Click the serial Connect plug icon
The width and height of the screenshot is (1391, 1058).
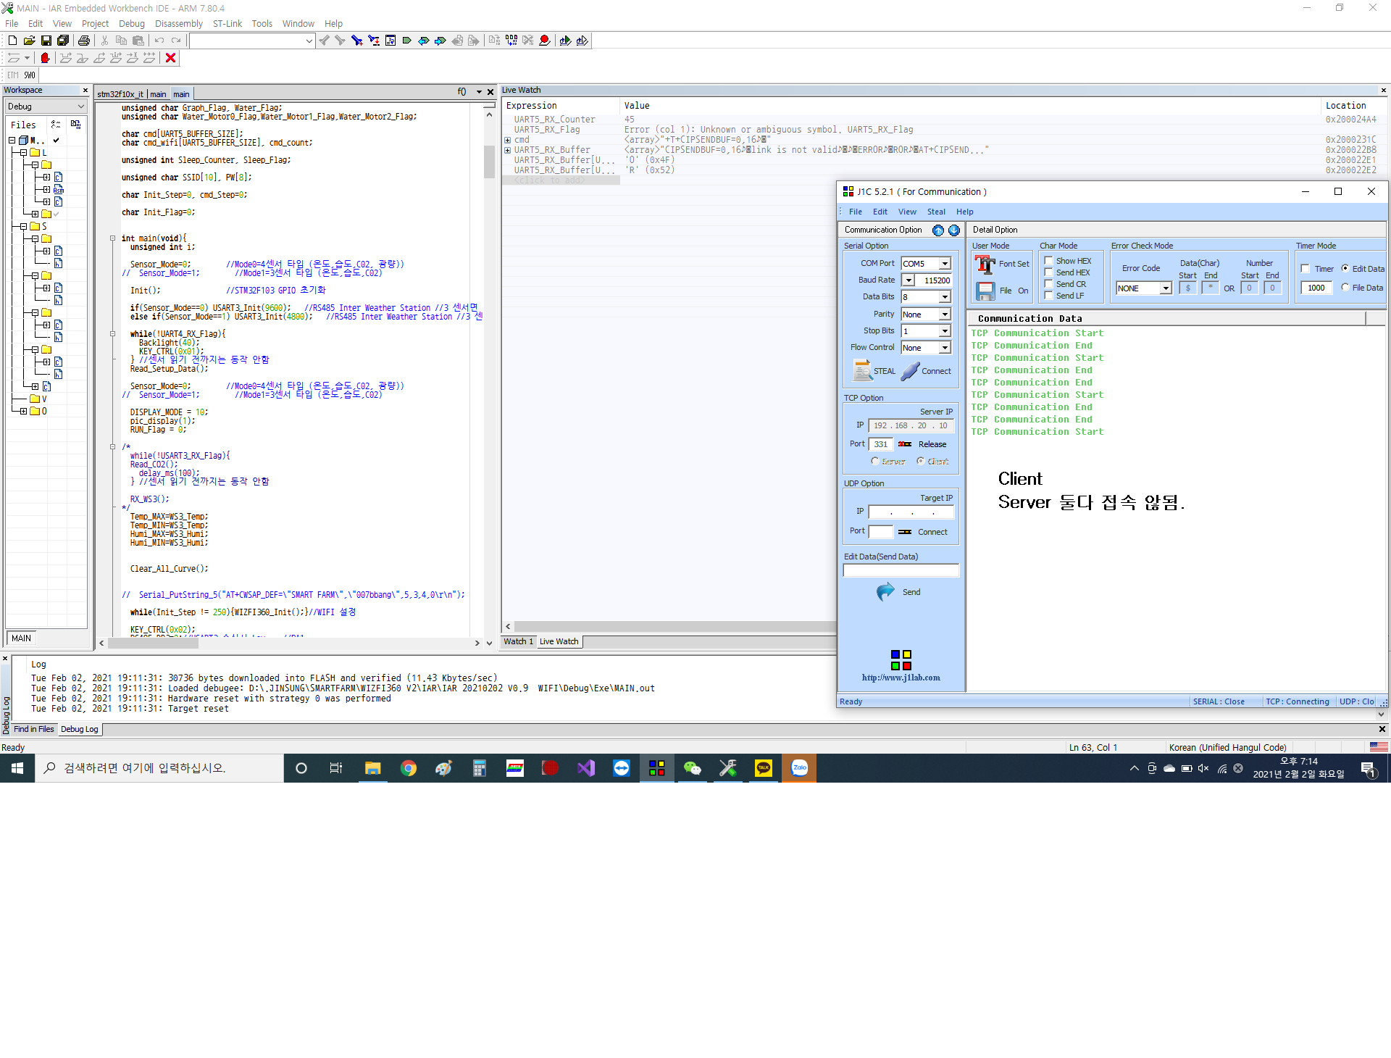(910, 371)
